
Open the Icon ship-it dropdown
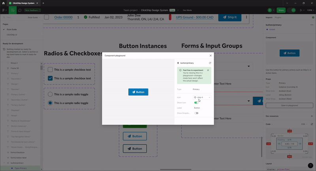click(202, 97)
